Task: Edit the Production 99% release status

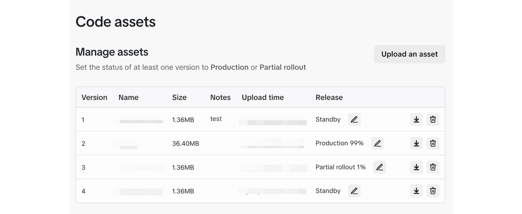Action: pos(377,143)
